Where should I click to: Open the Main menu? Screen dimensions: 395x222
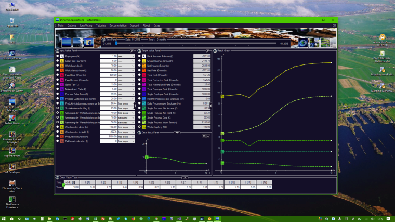coord(61,25)
